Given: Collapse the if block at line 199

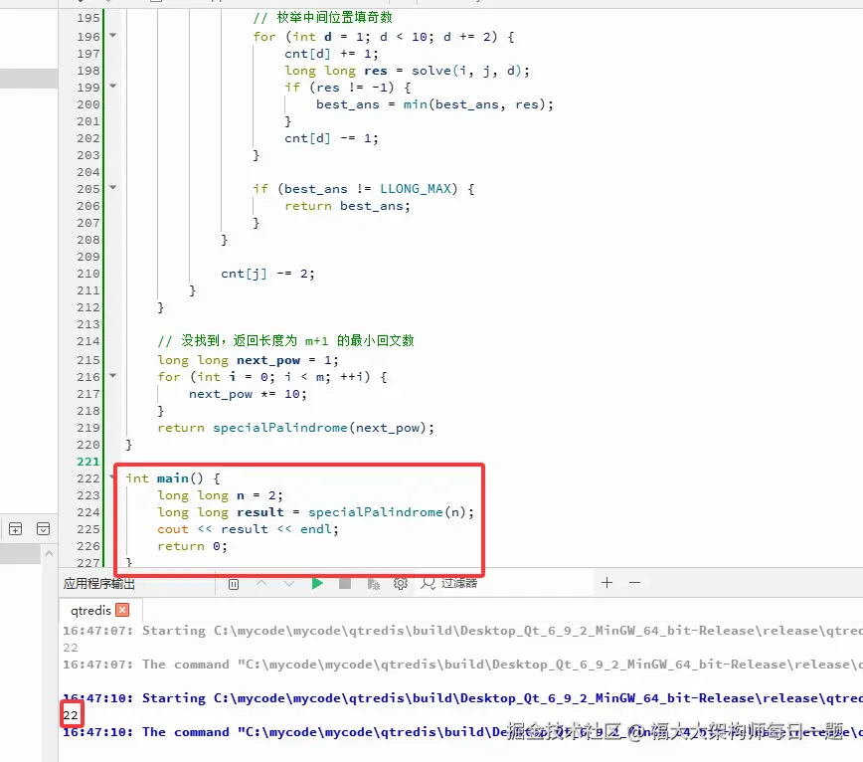Looking at the screenshot, I should point(112,86).
